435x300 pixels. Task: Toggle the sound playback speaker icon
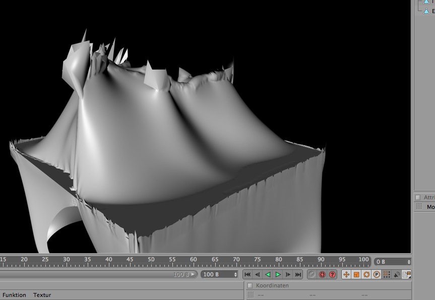coord(397,274)
